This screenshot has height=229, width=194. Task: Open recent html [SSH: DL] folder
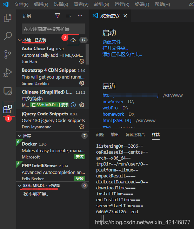117,121
